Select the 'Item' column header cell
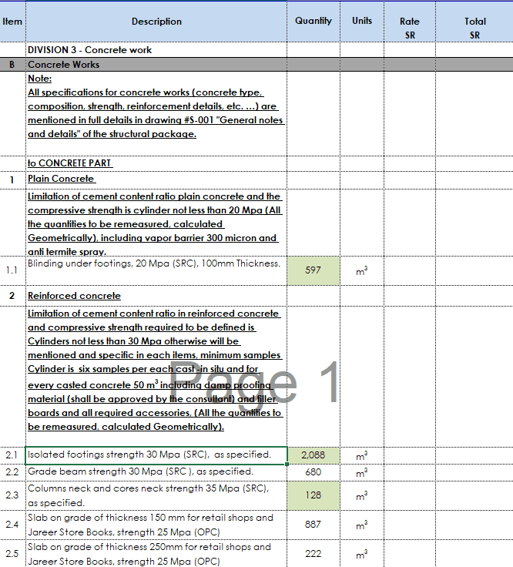Image resolution: width=513 pixels, height=567 pixels. [12, 22]
